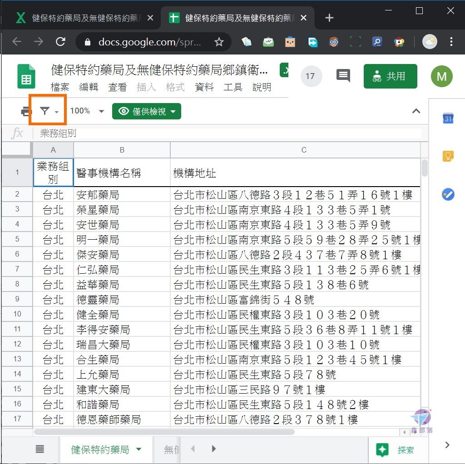Viewport: 465px width, 464px height.
Task: Click the robot face extension icon
Action: 290,42
